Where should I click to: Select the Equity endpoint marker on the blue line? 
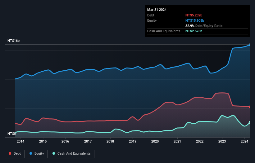pyautogui.click(x=250, y=45)
